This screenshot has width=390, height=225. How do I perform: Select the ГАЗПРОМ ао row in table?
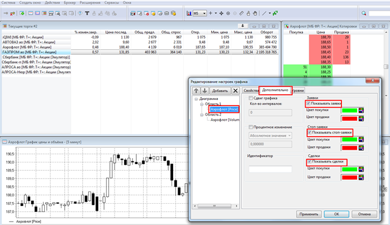pyautogui.click(x=140, y=52)
